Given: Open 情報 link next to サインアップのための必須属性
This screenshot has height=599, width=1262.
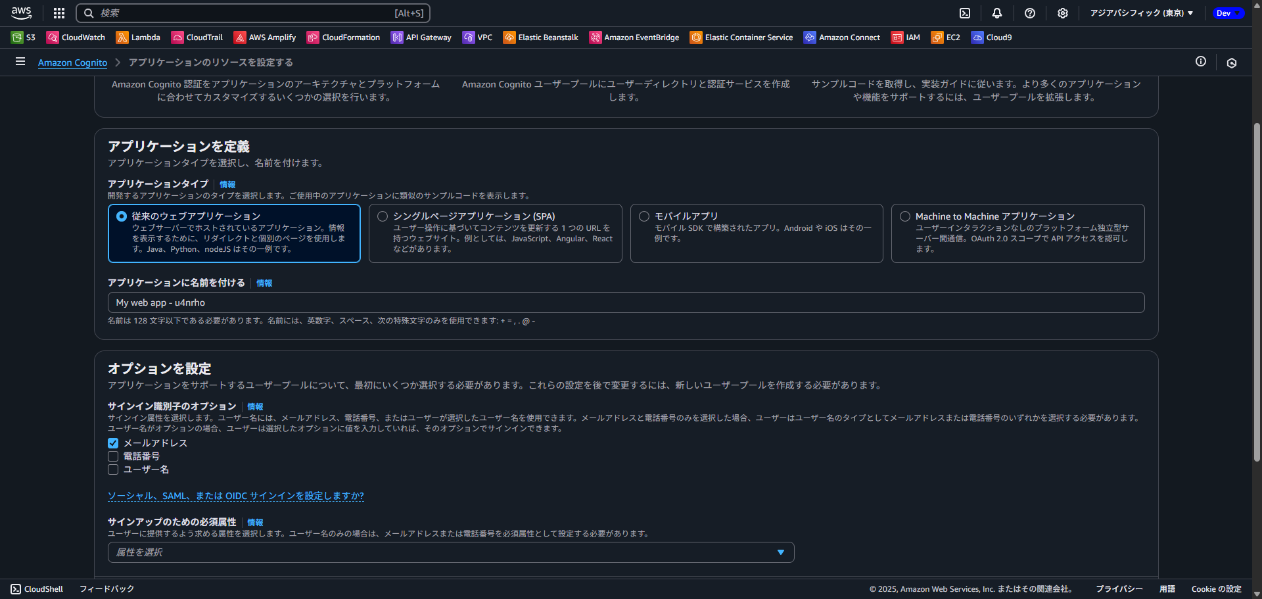Looking at the screenshot, I should (255, 523).
